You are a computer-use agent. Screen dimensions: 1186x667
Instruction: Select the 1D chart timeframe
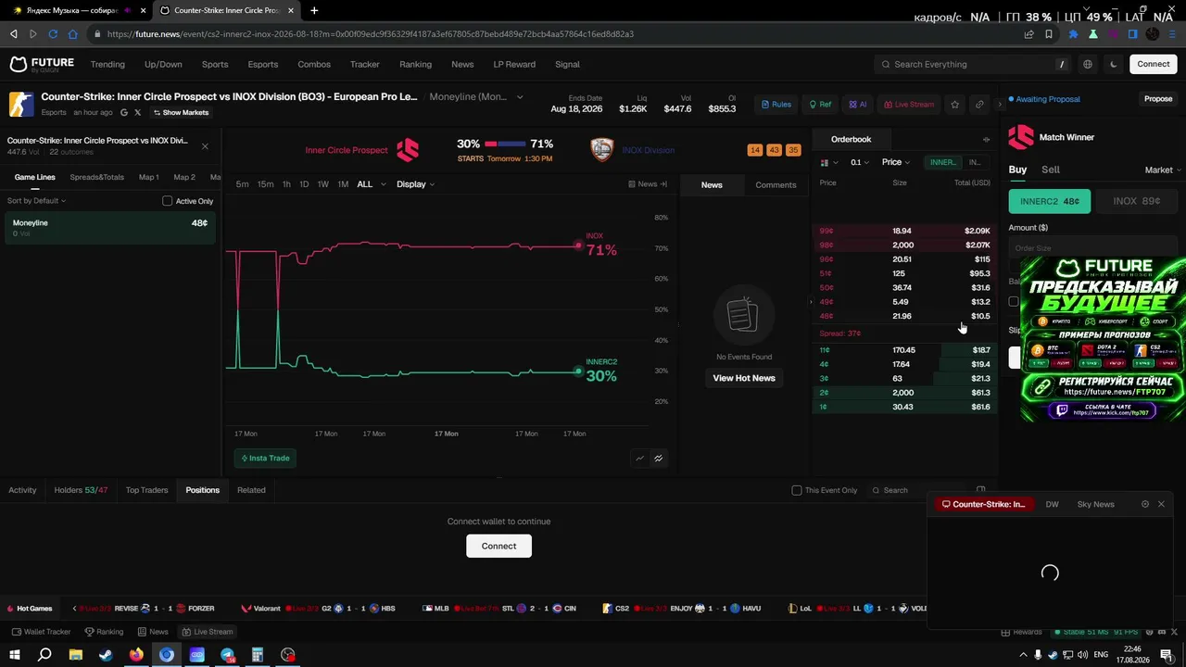[304, 184]
